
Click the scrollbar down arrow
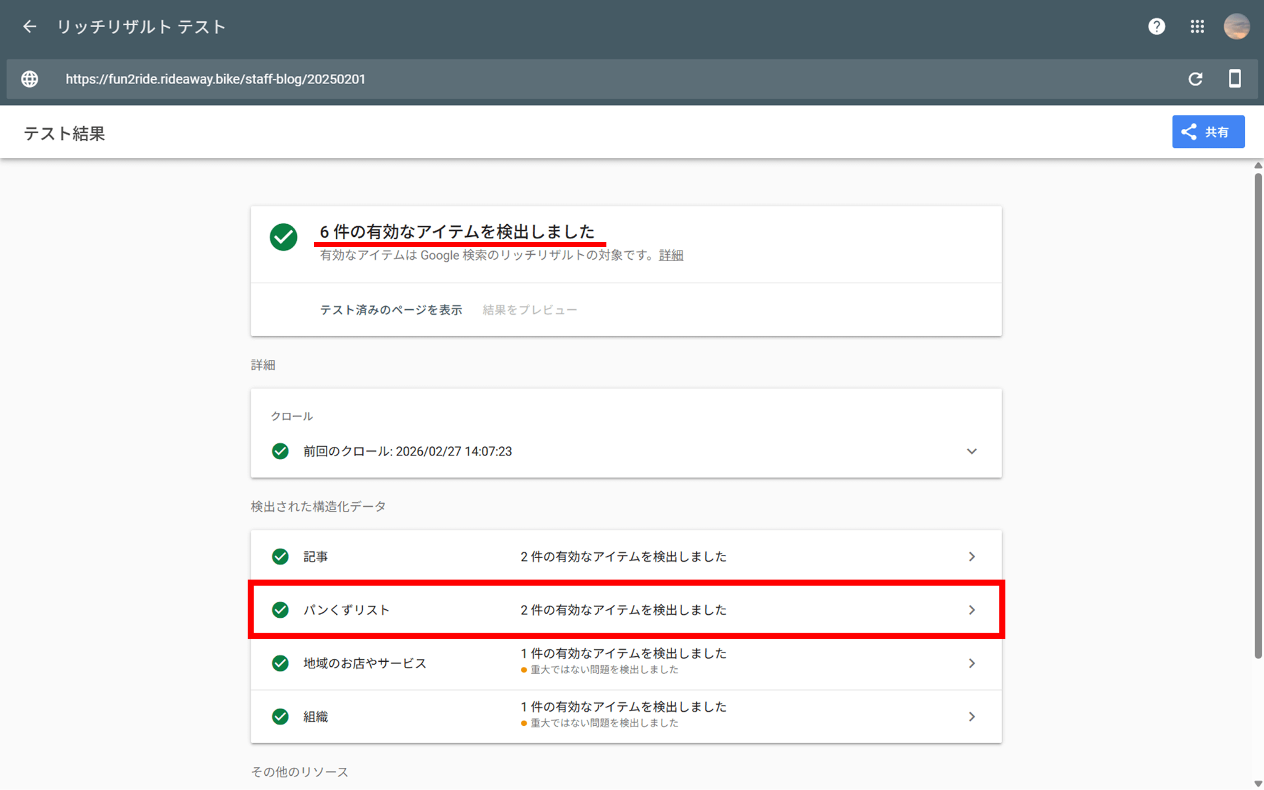(x=1258, y=784)
